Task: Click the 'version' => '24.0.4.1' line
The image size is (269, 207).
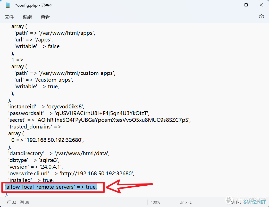Action: pyautogui.click(x=36, y=167)
